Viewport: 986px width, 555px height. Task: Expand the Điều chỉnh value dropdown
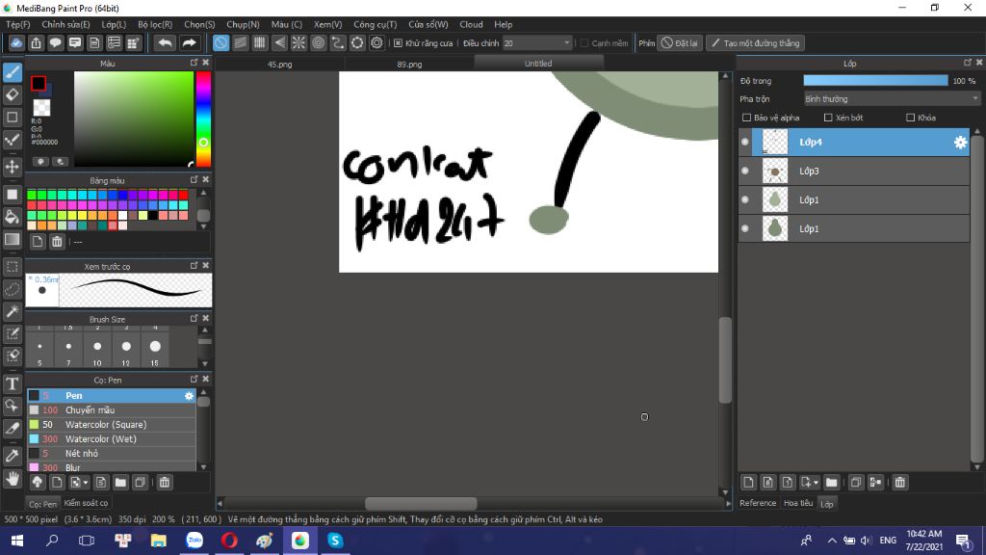click(566, 43)
